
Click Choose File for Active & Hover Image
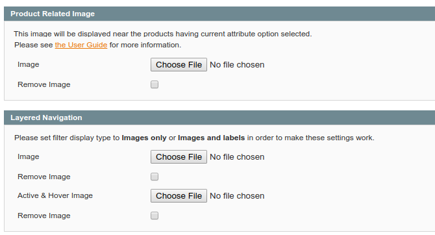(x=179, y=195)
